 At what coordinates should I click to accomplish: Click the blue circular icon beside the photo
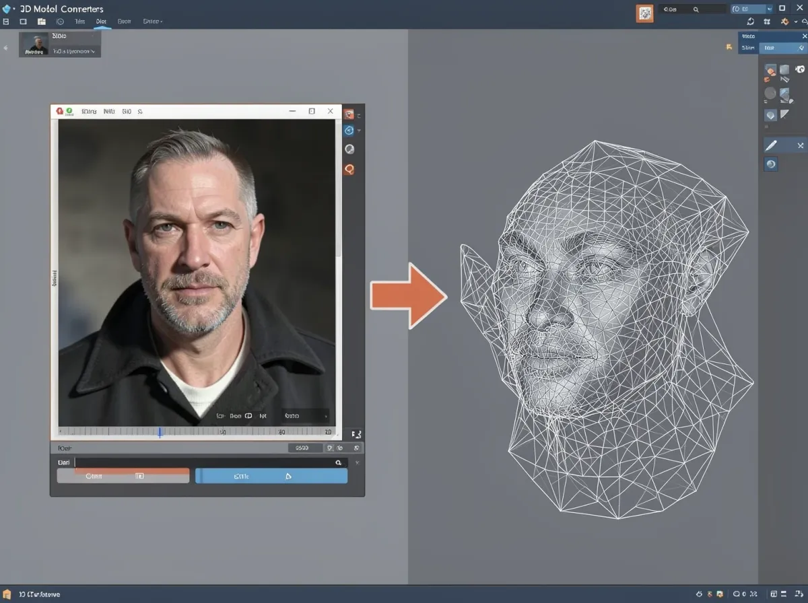point(349,131)
